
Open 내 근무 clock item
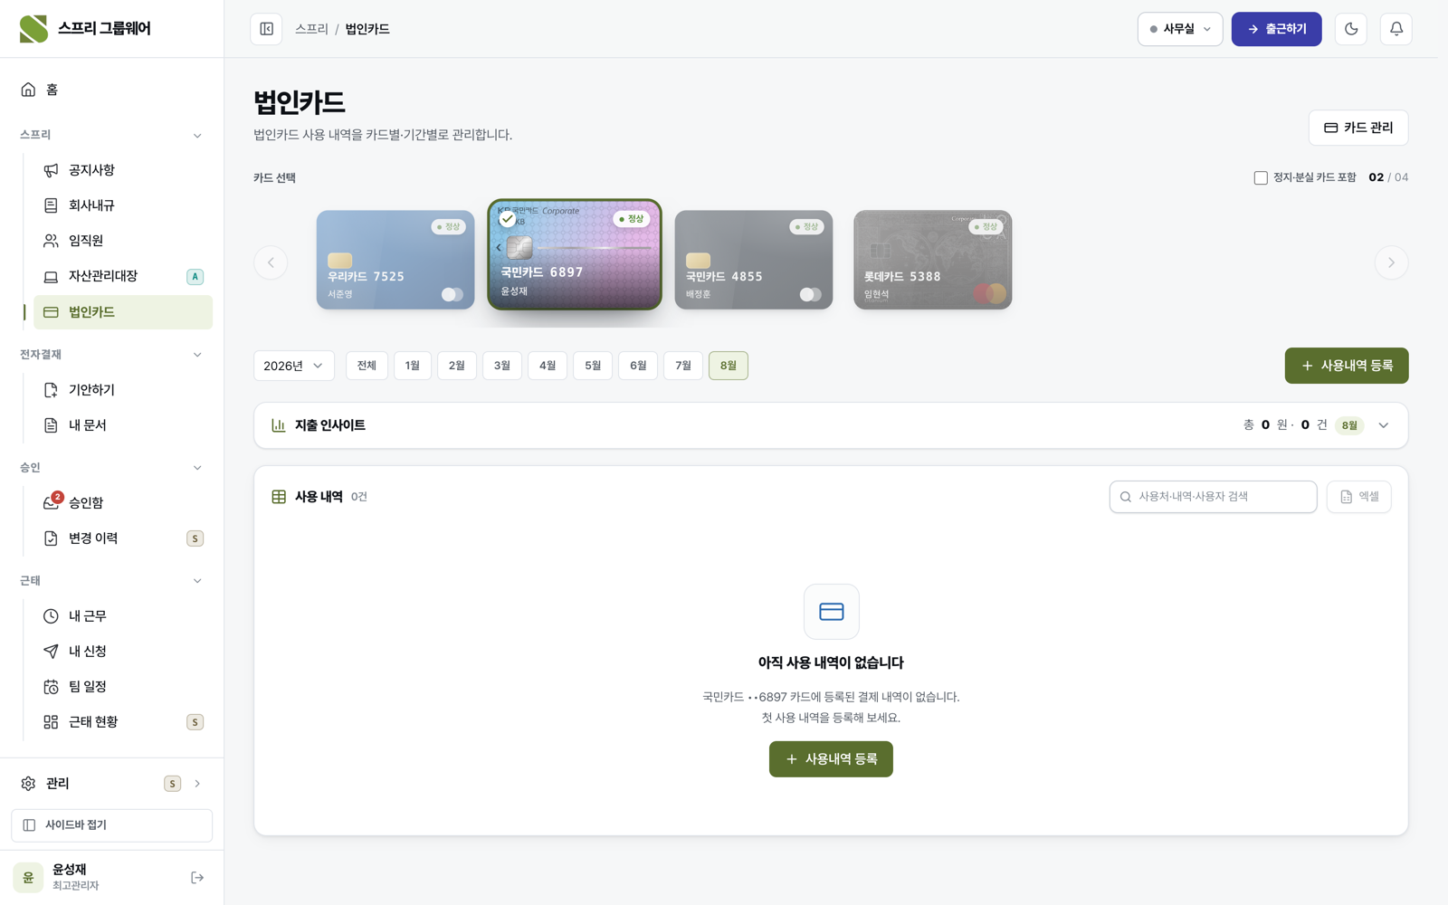point(123,616)
